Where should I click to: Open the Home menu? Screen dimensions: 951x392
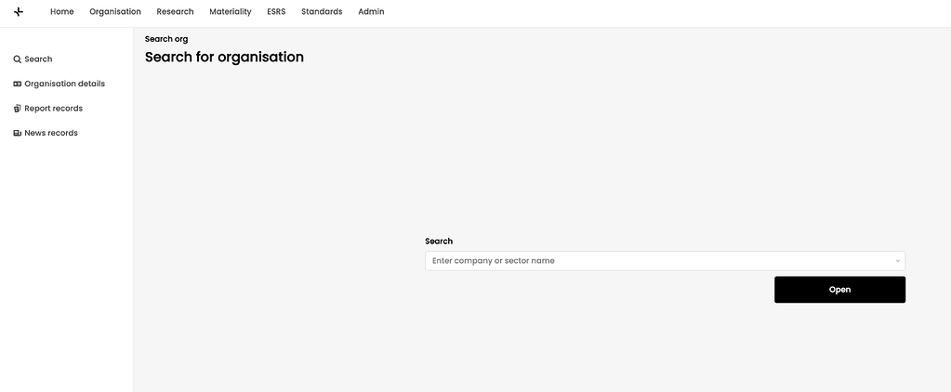point(61,12)
